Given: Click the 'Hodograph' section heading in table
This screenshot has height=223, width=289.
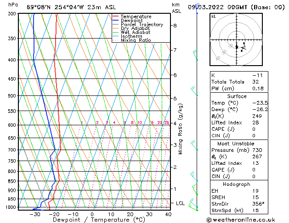Looking at the screenshot, I should tap(237, 184).
